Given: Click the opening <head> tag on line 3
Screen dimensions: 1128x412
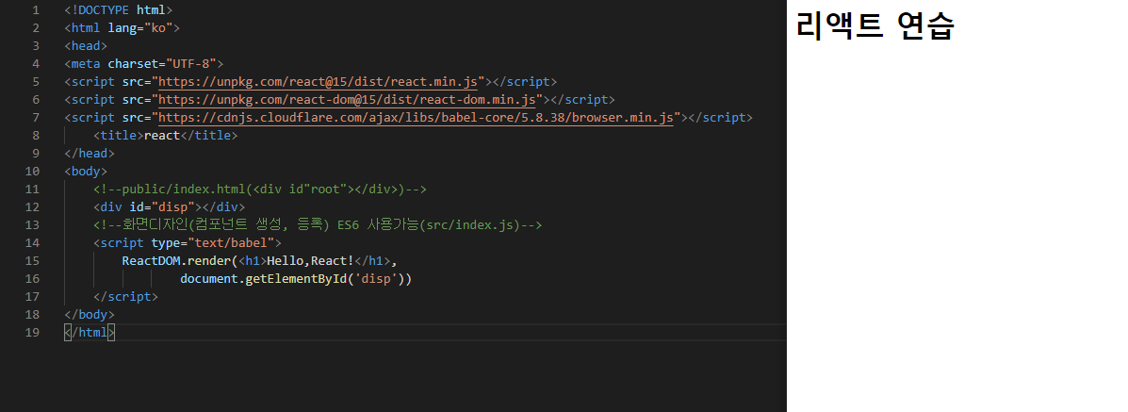Looking at the screenshot, I should (86, 46).
